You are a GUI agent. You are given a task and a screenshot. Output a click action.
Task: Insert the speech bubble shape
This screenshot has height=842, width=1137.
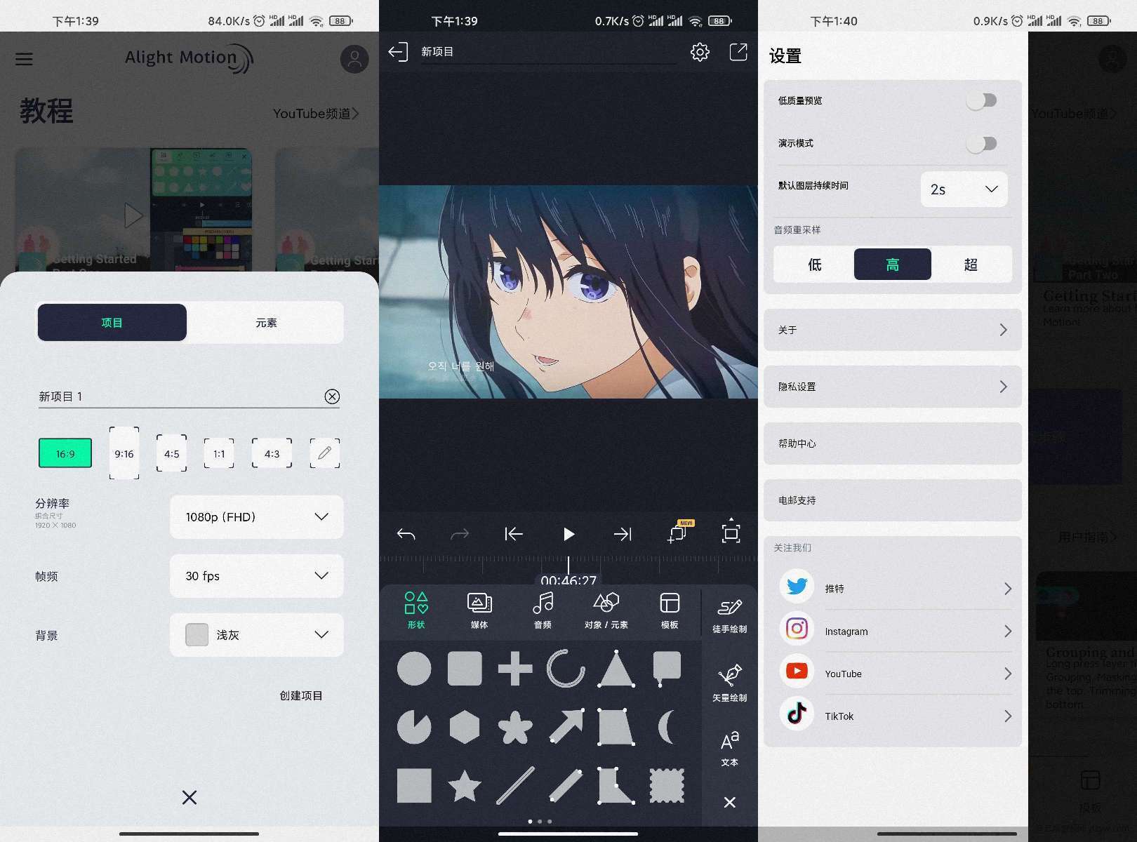(x=667, y=668)
